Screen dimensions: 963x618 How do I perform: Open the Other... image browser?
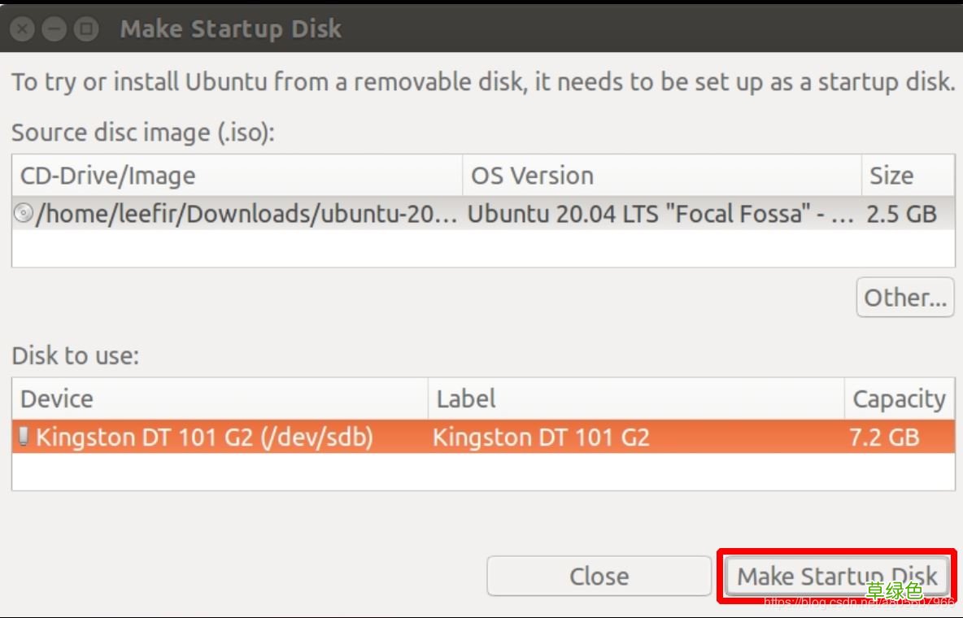[x=904, y=297]
